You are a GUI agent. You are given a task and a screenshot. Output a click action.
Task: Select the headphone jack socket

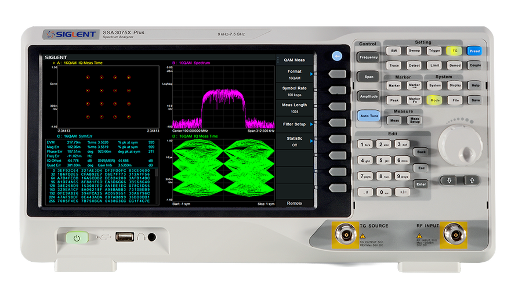(x=152, y=237)
